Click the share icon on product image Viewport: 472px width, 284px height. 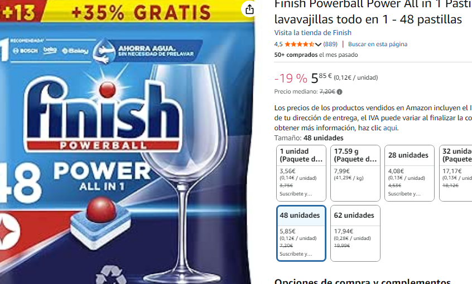pyautogui.click(x=249, y=9)
